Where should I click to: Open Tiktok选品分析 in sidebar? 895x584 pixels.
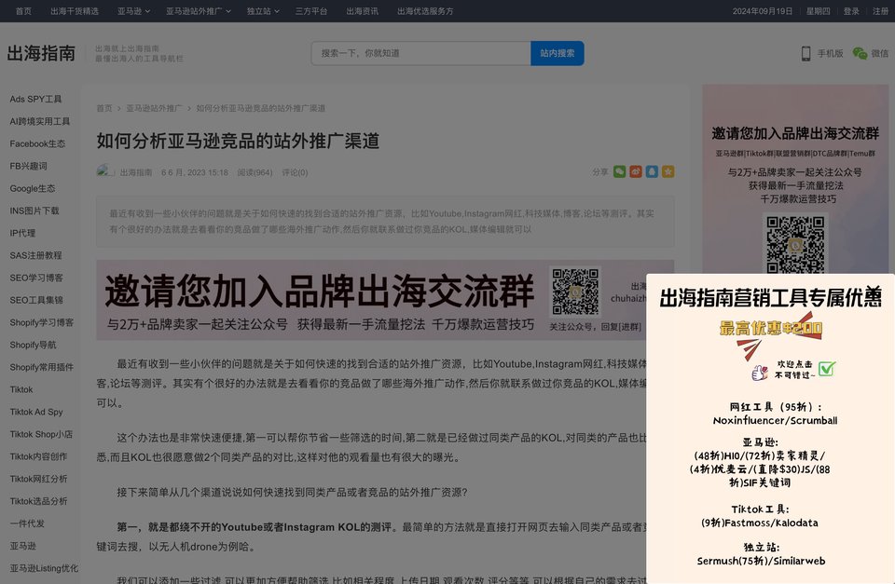pos(38,501)
